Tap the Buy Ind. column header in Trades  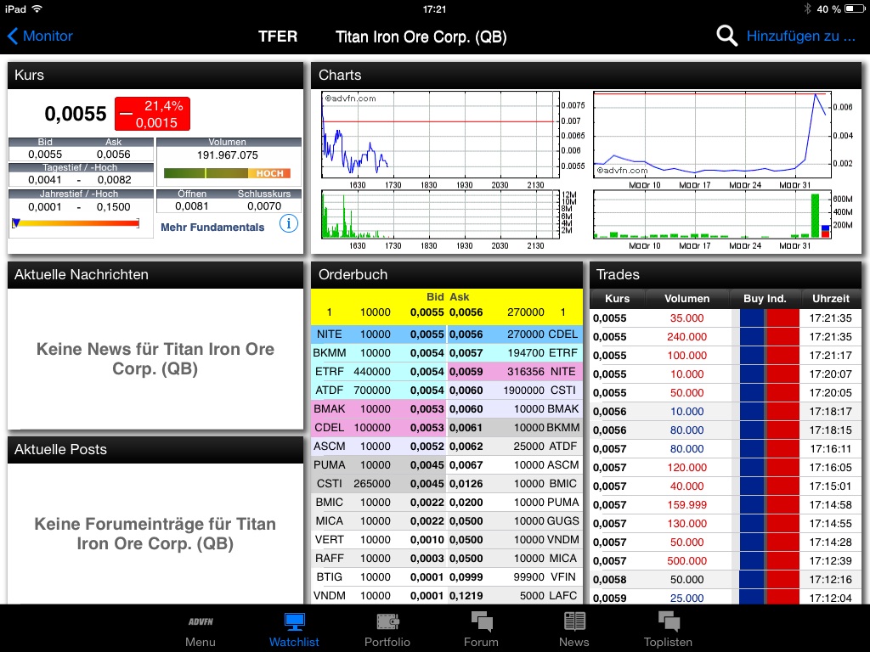pyautogui.click(x=764, y=298)
